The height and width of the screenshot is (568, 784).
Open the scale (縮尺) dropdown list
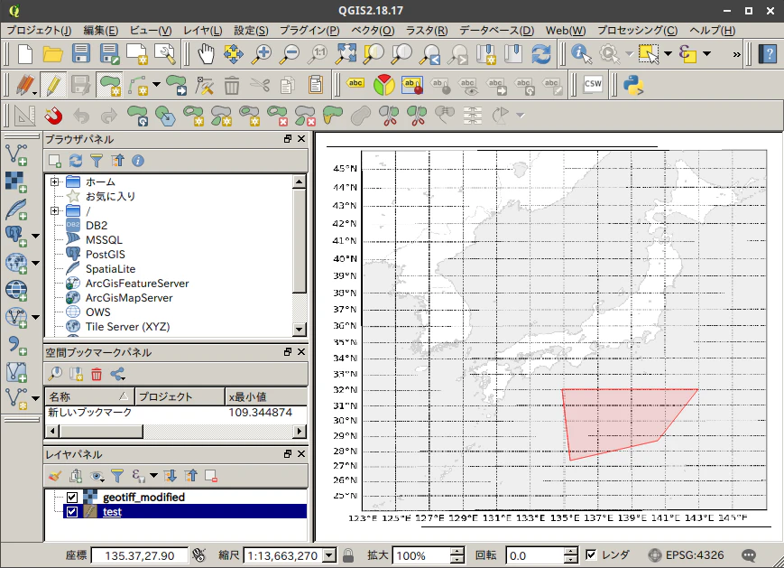click(x=329, y=555)
